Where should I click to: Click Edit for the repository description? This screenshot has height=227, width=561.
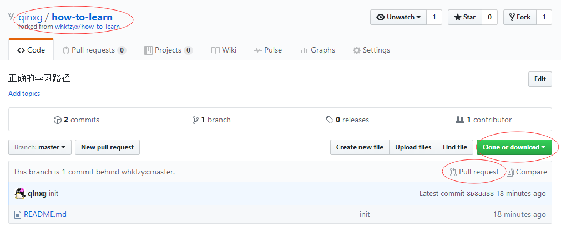pos(540,79)
